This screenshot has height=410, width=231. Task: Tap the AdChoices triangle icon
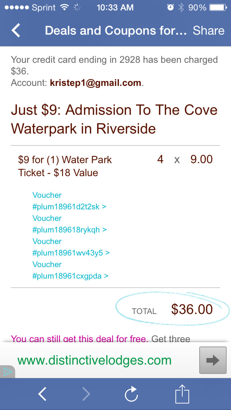tap(7, 372)
